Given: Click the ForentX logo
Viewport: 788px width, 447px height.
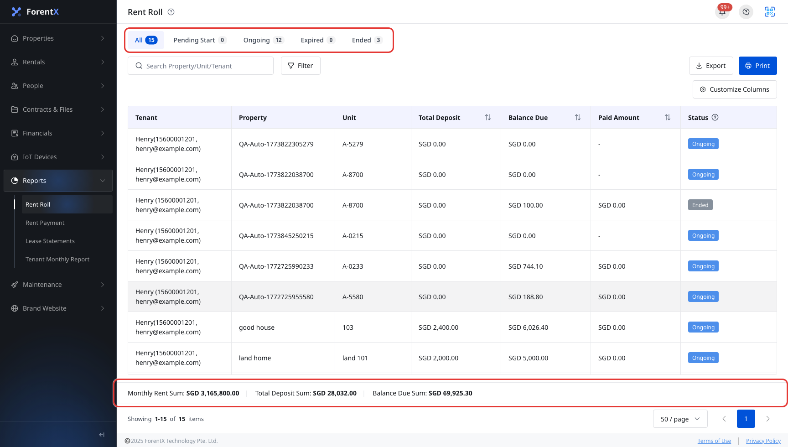Looking at the screenshot, I should tap(35, 12).
